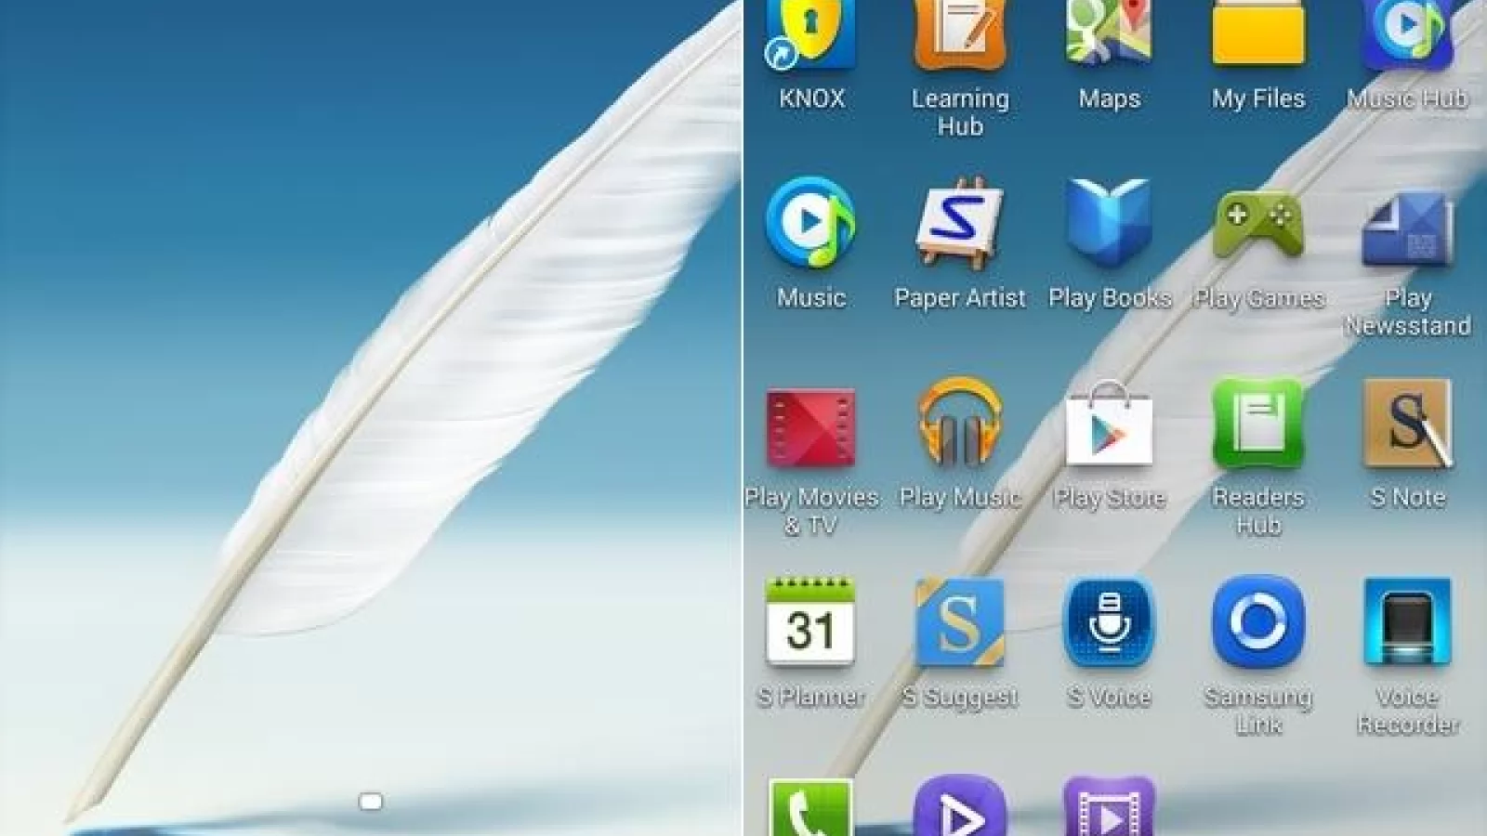Launch S Note
1487x836 pixels.
[1407, 423]
